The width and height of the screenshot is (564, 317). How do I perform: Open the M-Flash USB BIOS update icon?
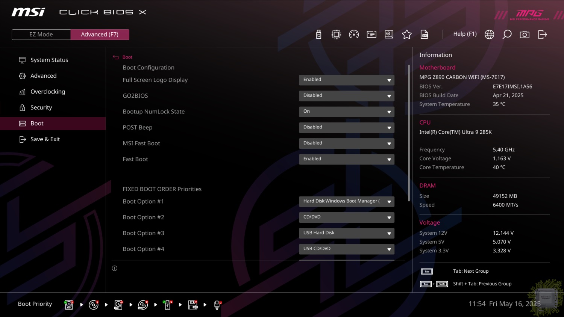pyautogui.click(x=318, y=35)
